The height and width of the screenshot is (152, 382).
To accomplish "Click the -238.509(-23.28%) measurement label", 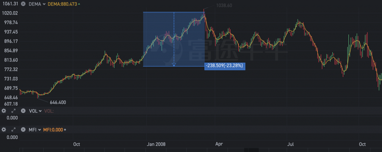I will (x=225, y=66).
